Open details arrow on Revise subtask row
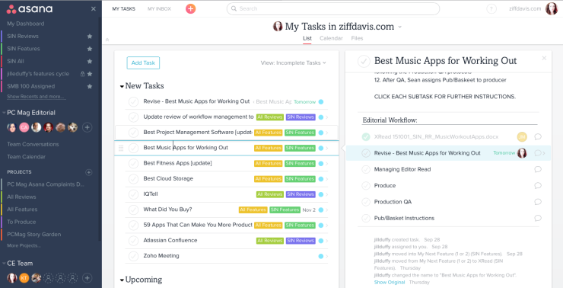This screenshot has height=288, width=563. (544, 153)
